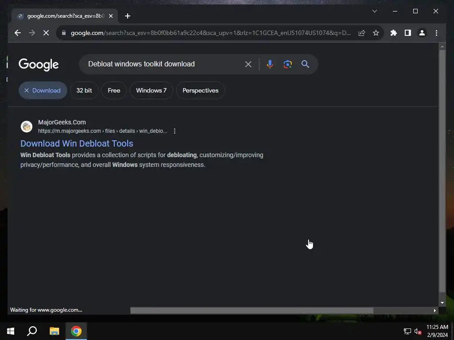Click the forward navigation arrow
Image resolution: width=454 pixels, height=340 pixels.
(x=32, y=33)
